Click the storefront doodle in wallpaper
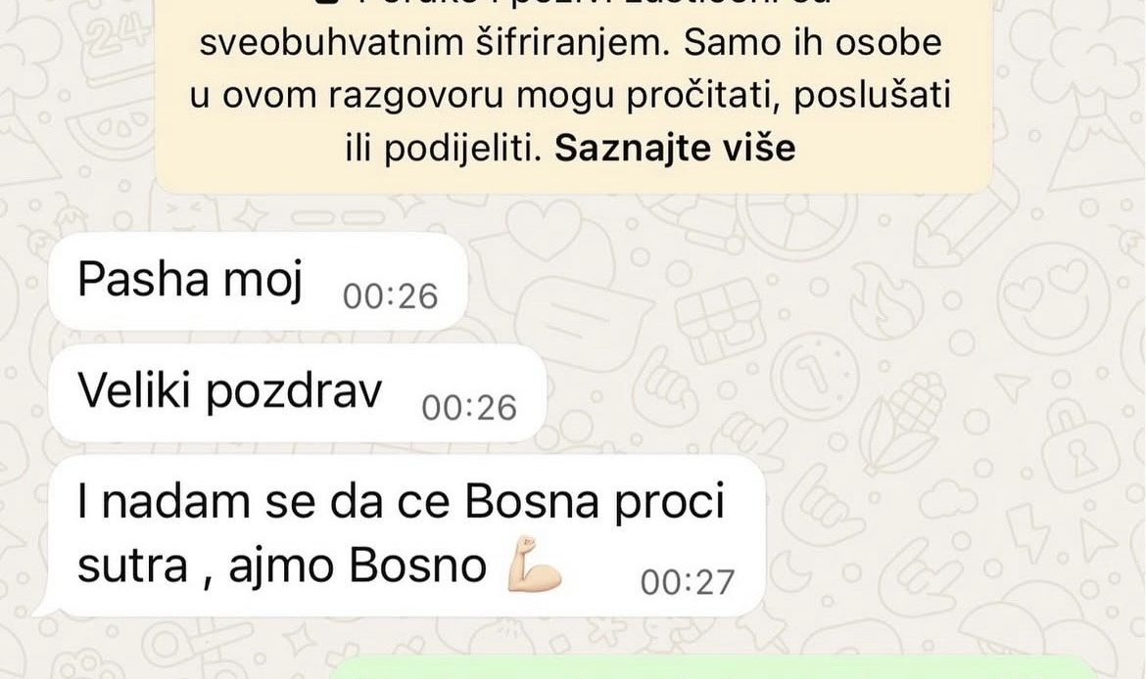This screenshot has width=1146, height=679. point(720,319)
